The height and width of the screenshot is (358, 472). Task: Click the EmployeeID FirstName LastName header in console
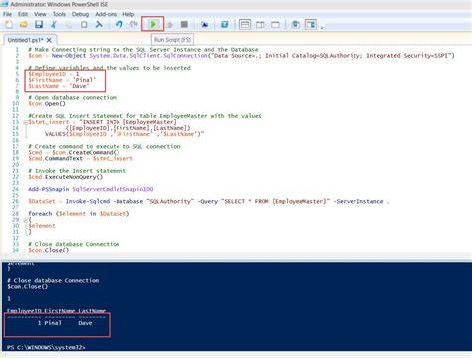click(x=56, y=311)
